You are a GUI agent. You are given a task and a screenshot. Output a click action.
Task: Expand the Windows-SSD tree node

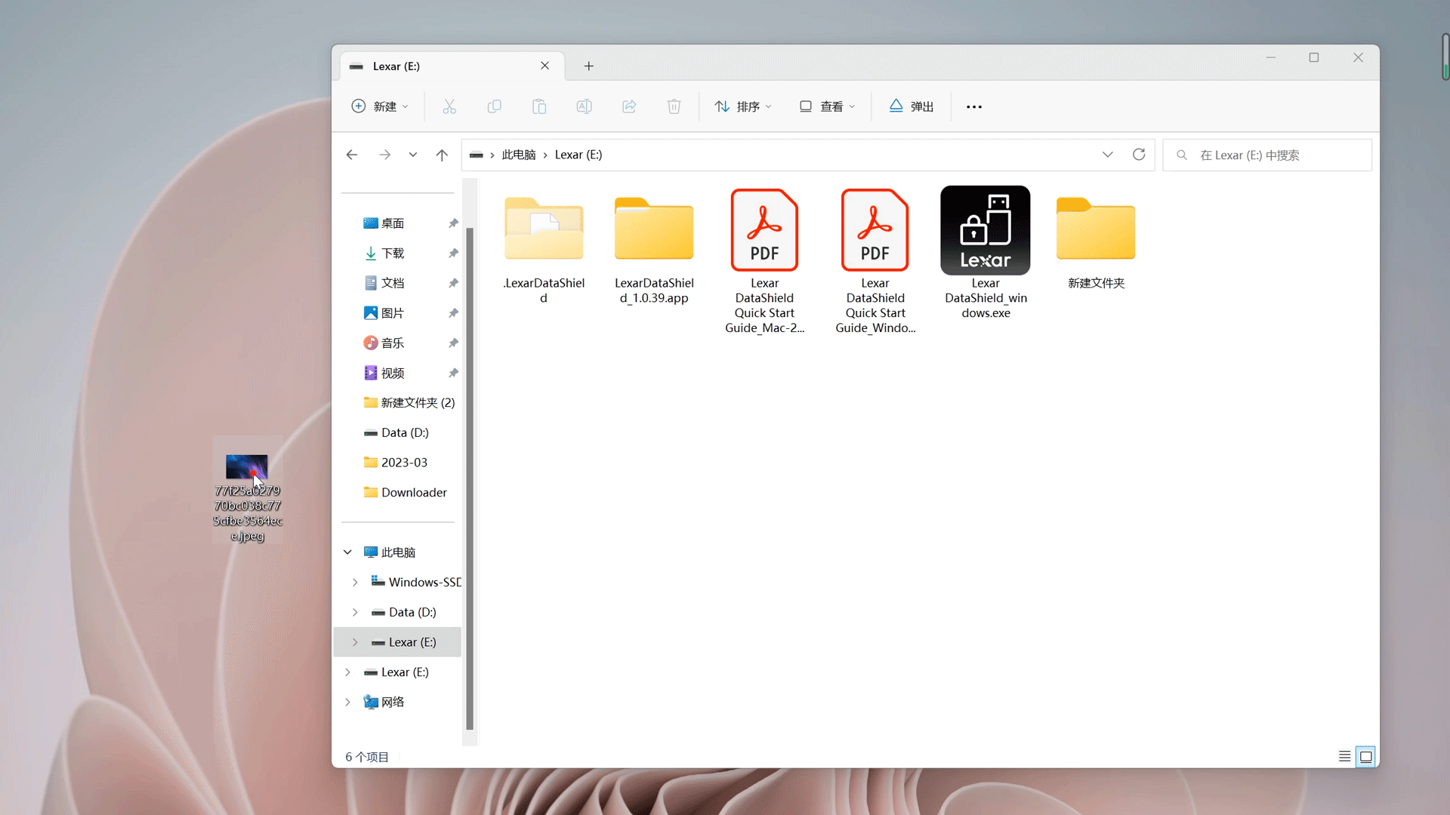(355, 583)
